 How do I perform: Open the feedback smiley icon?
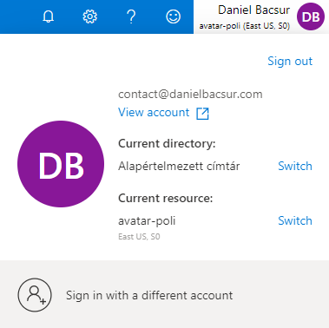tap(173, 16)
